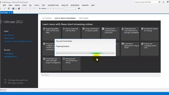Open the SQL menu
The image size is (169, 95).
30,5
